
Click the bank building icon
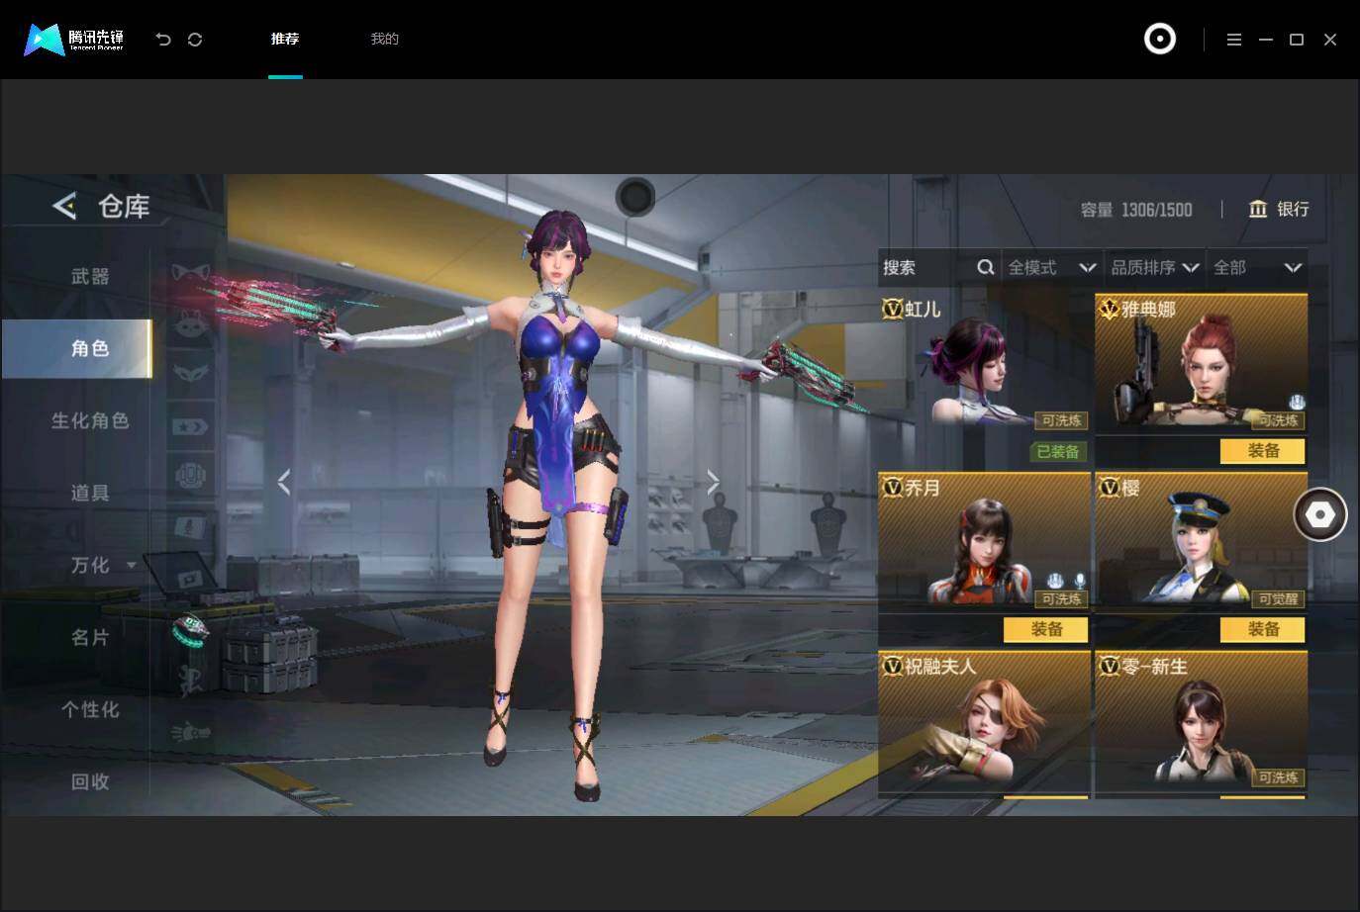click(1258, 209)
